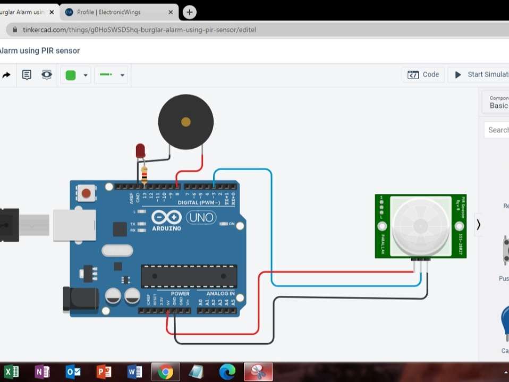509x382 pixels.
Task: Select the oval crystal on Arduino
Action: click(117, 251)
